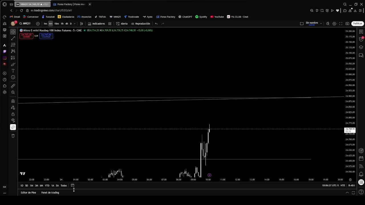Image resolution: width=365 pixels, height=205 pixels.
Task: Open the Panel de trading tab
Action: coord(50,193)
